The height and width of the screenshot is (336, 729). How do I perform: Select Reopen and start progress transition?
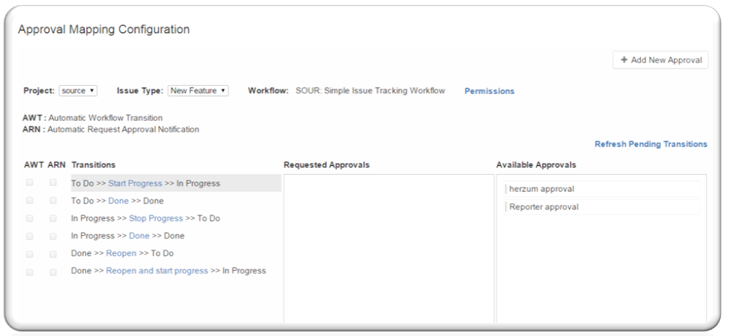[x=157, y=271]
